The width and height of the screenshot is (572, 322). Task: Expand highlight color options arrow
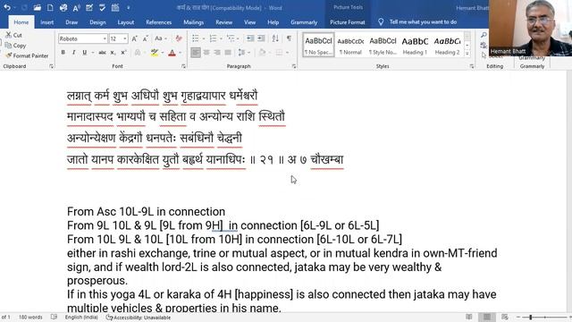click(x=163, y=53)
